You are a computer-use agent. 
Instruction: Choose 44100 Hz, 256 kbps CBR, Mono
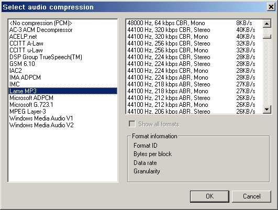pyautogui.click(x=194, y=50)
